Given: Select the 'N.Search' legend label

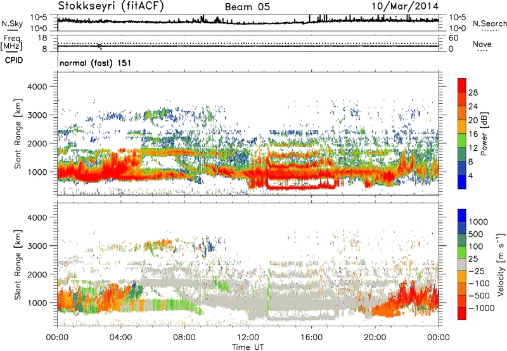Looking at the screenshot, I should [x=490, y=23].
